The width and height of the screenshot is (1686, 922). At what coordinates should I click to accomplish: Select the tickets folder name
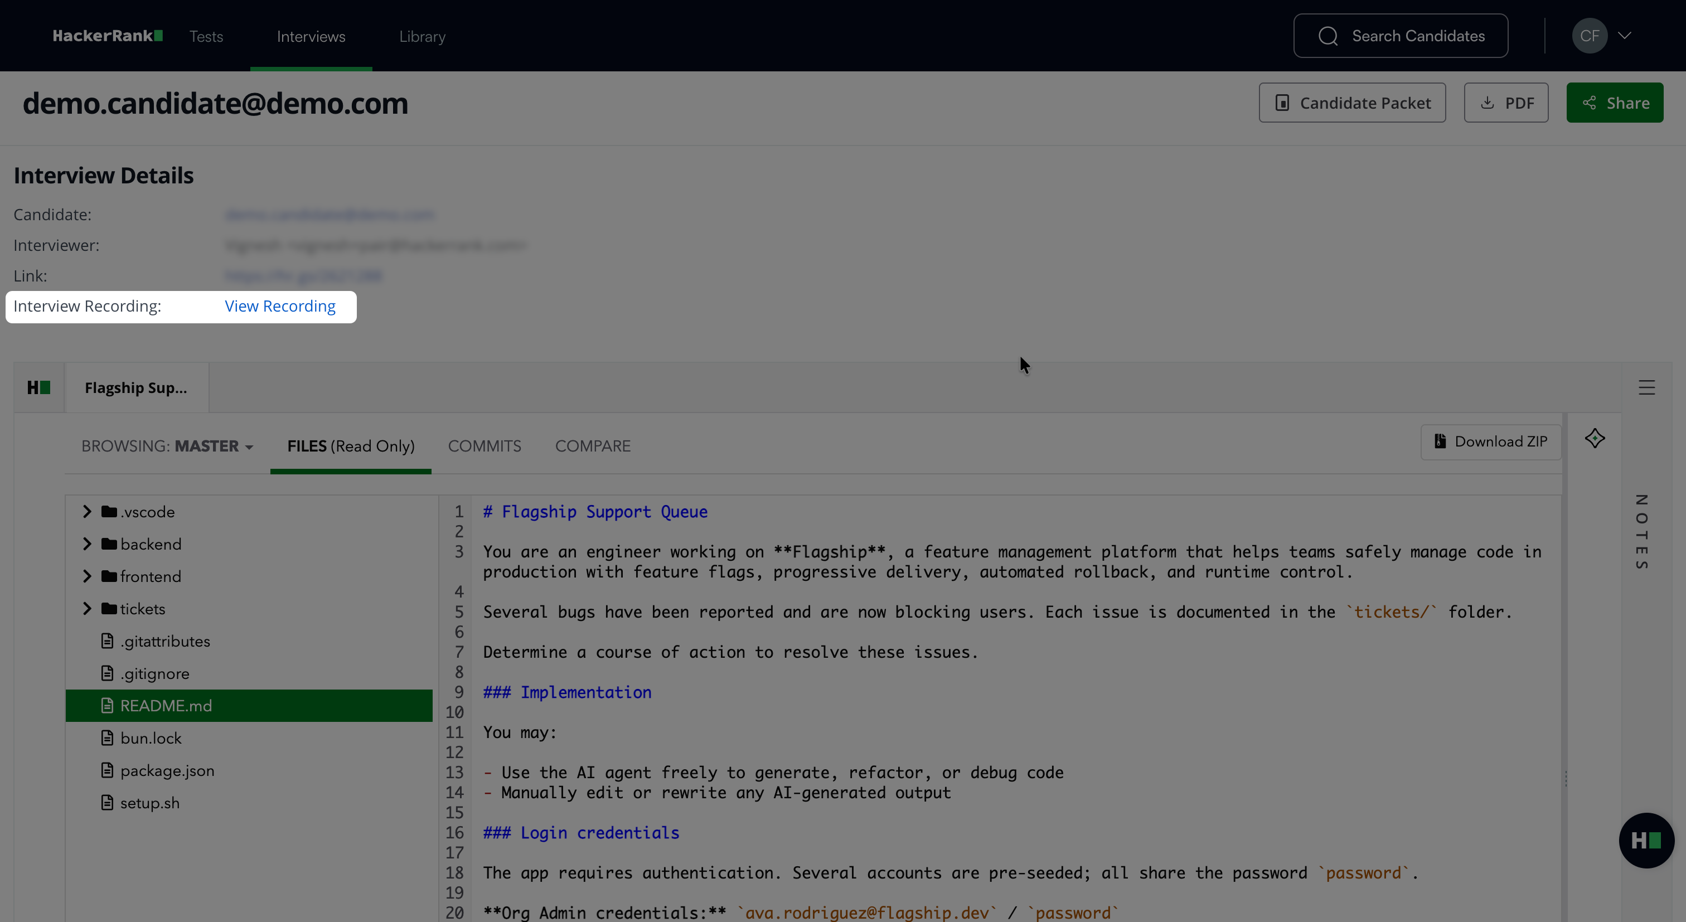pos(143,609)
